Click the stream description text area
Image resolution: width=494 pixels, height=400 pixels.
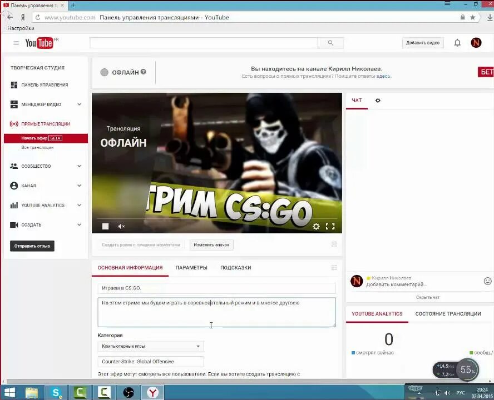(x=216, y=312)
